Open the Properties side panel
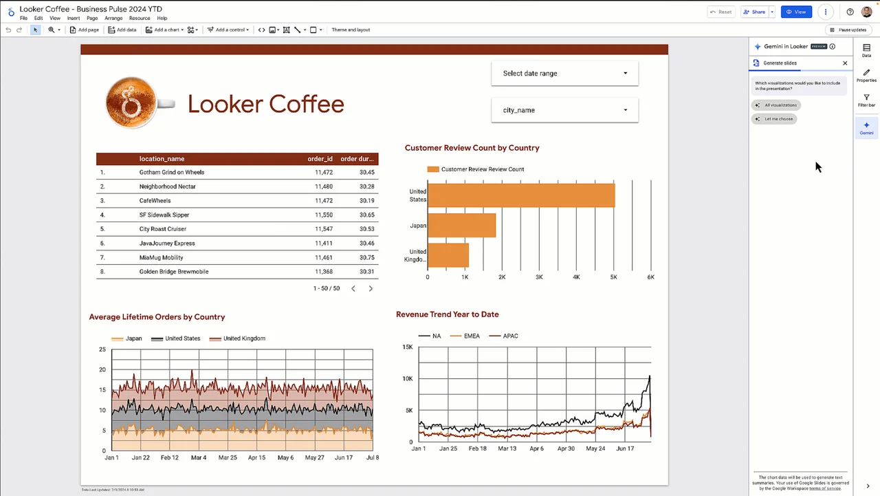The width and height of the screenshot is (880, 496). coord(866,76)
